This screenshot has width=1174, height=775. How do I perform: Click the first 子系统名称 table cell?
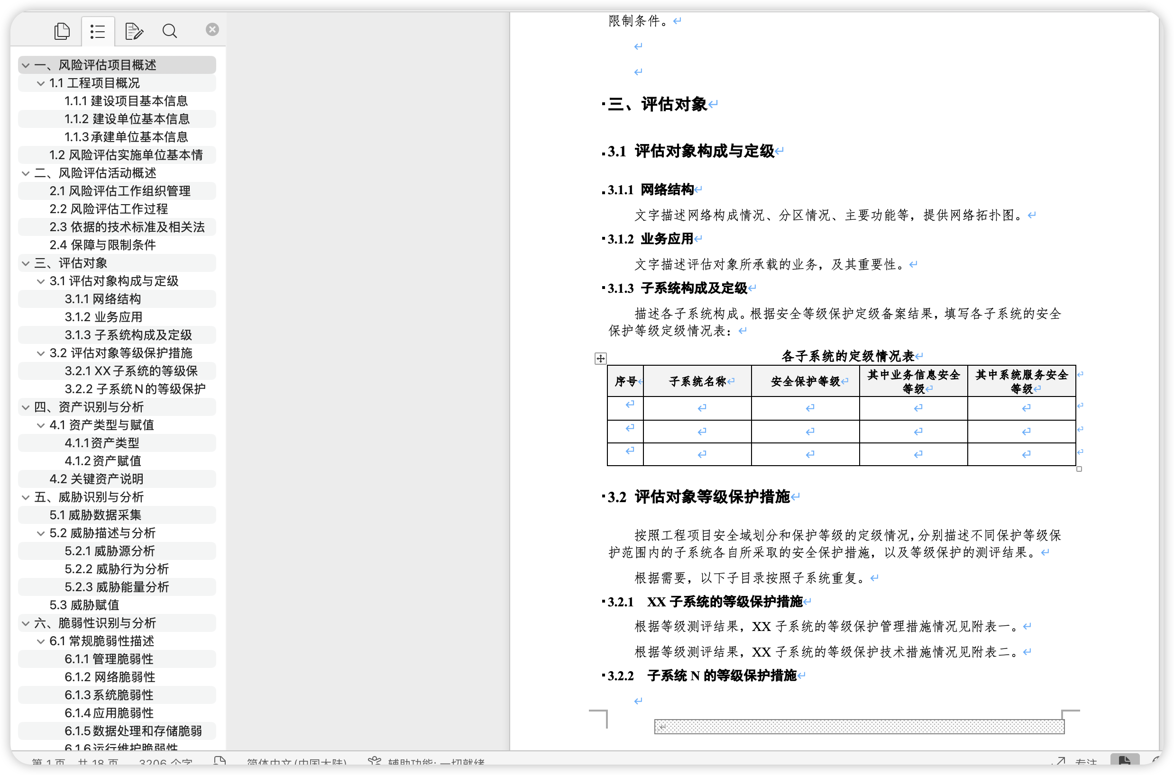point(697,408)
